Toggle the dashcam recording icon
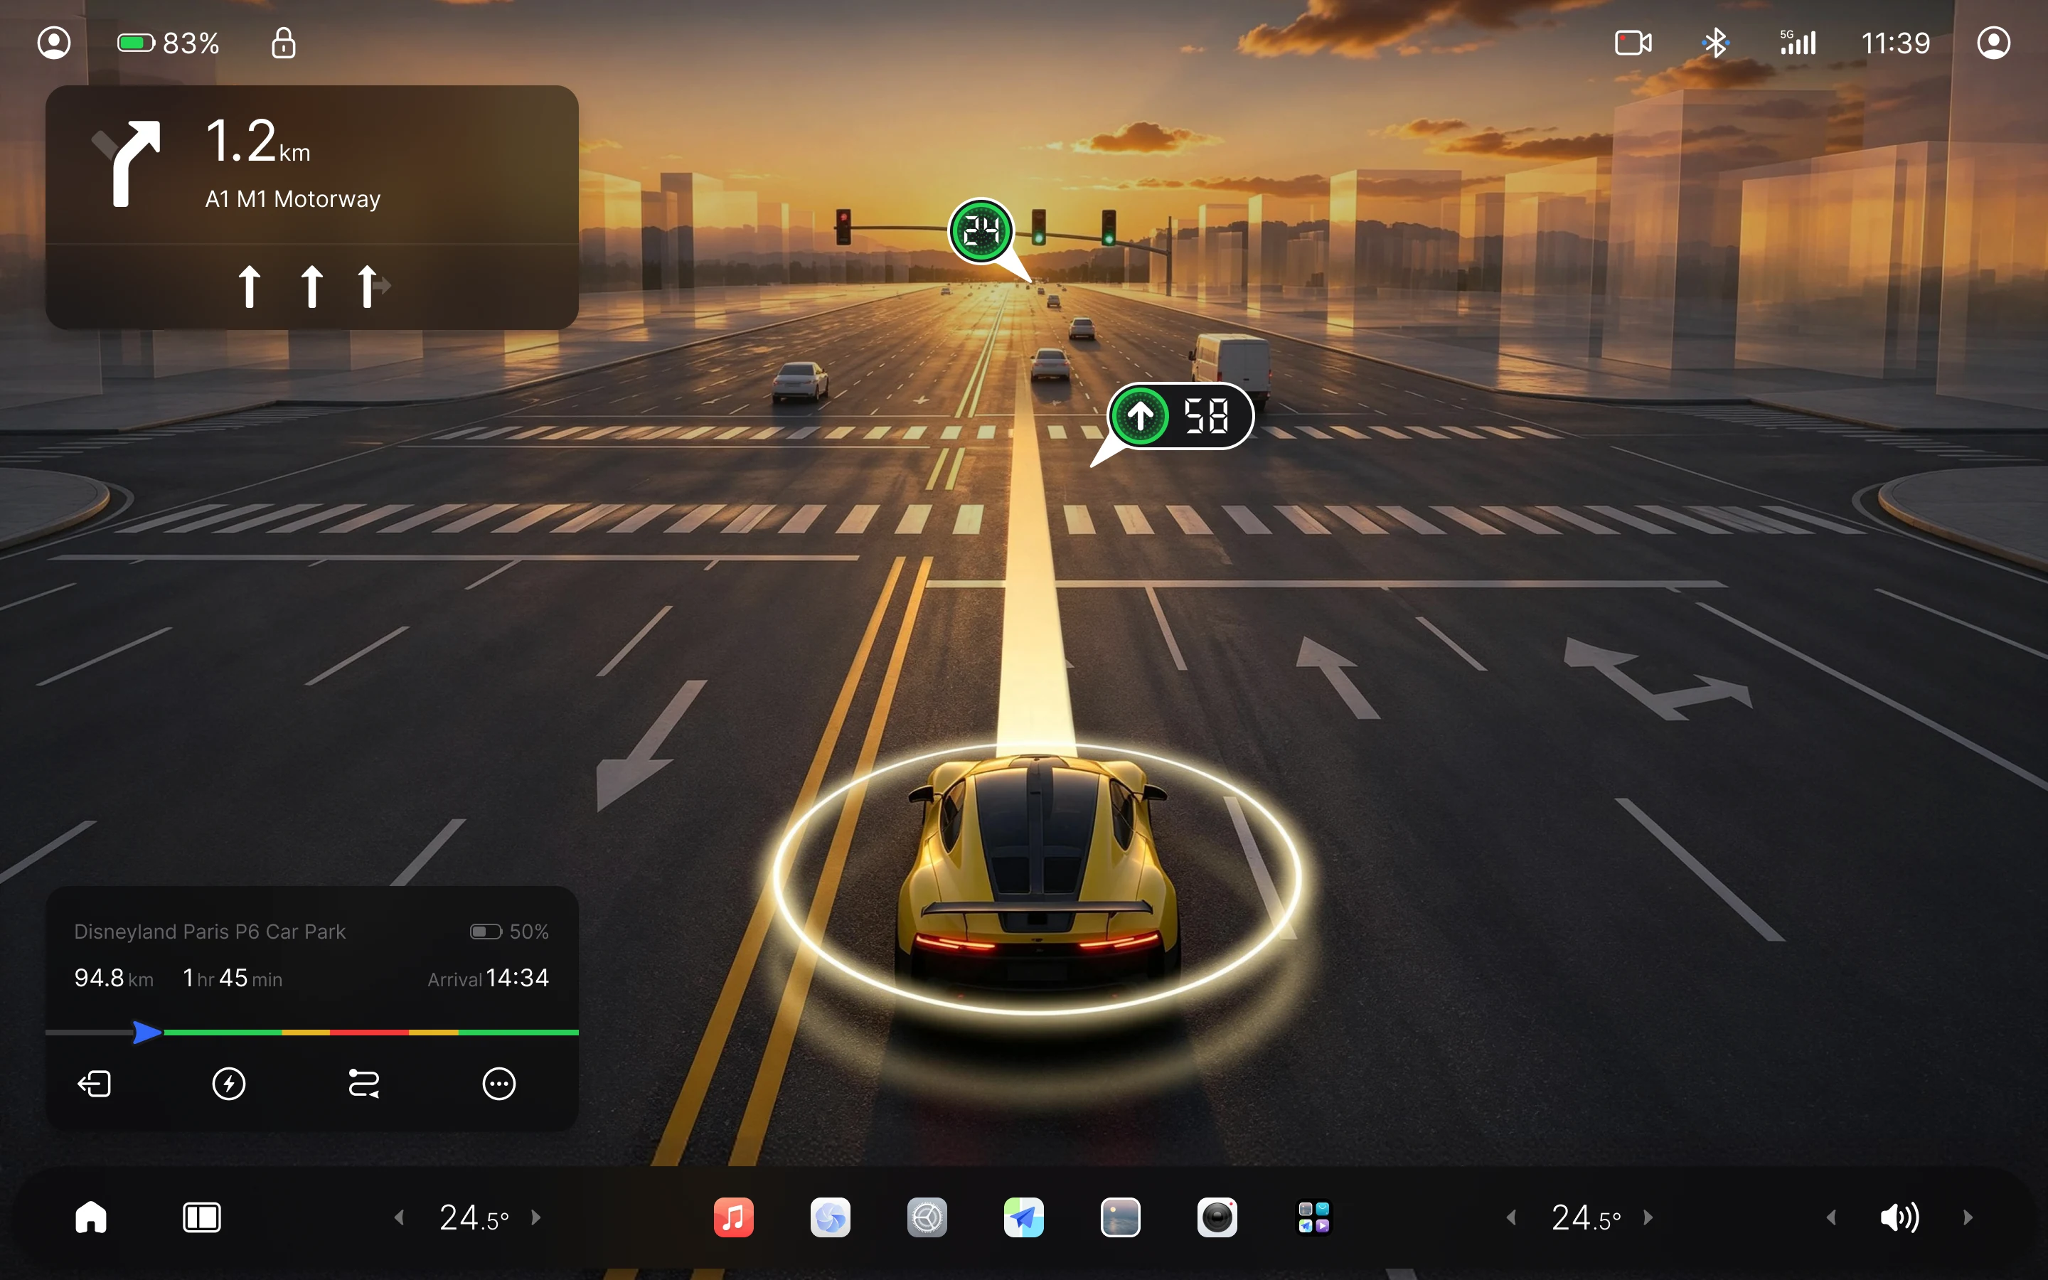 pyautogui.click(x=1633, y=43)
